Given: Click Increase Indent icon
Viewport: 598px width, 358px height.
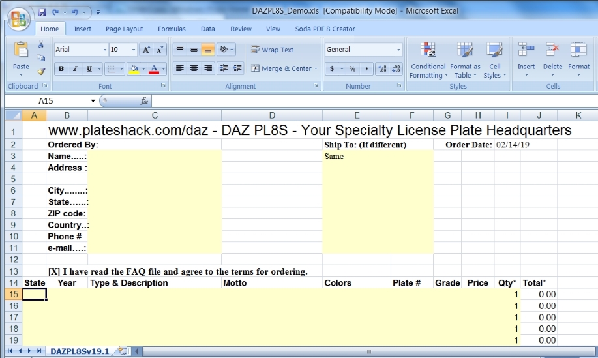Looking at the screenshot, I should pyautogui.click(x=237, y=68).
